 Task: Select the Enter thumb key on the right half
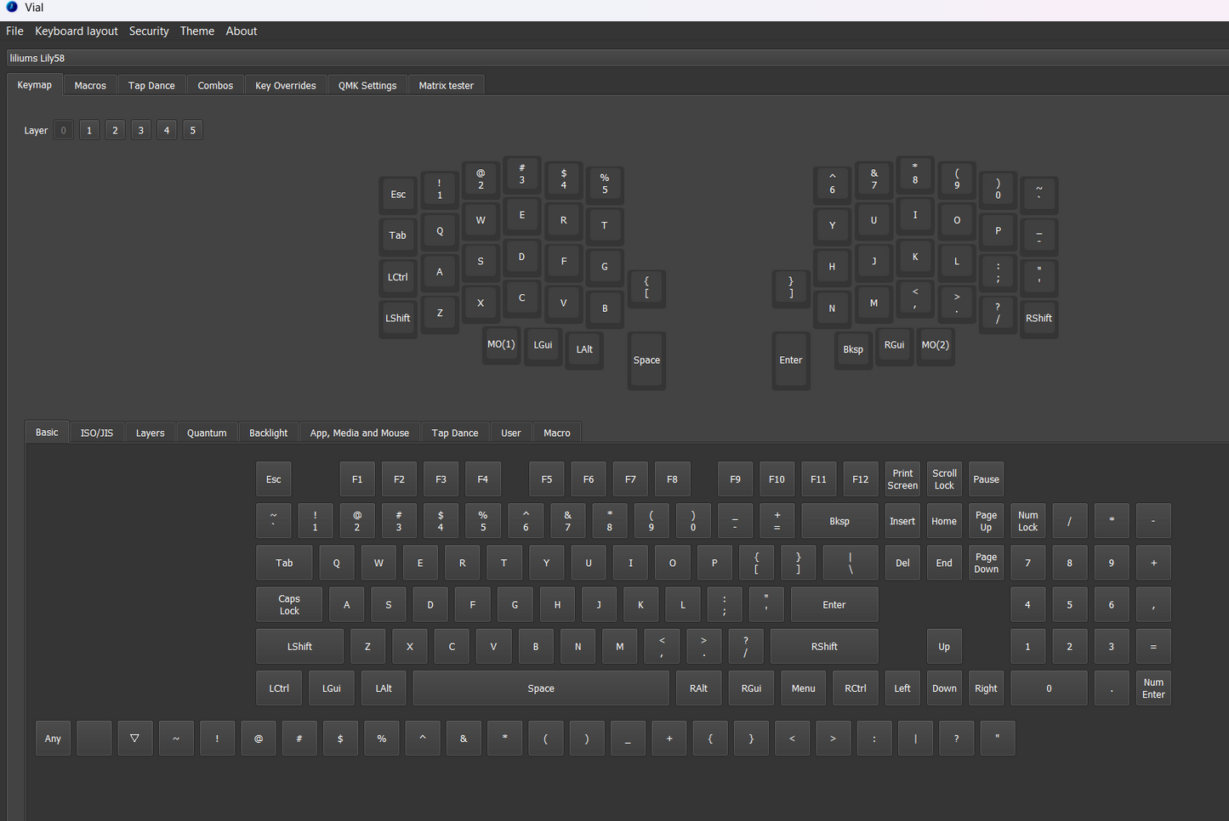coord(791,360)
